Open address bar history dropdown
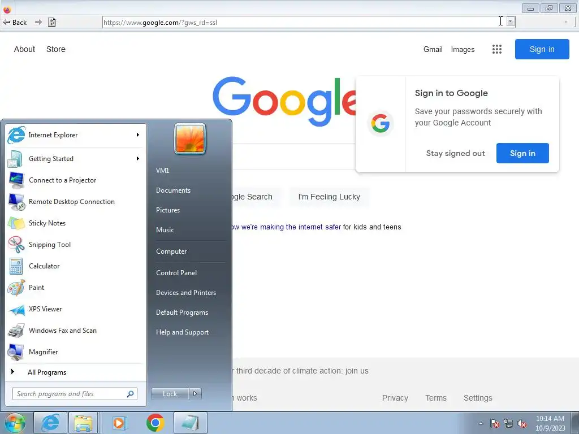 point(511,22)
